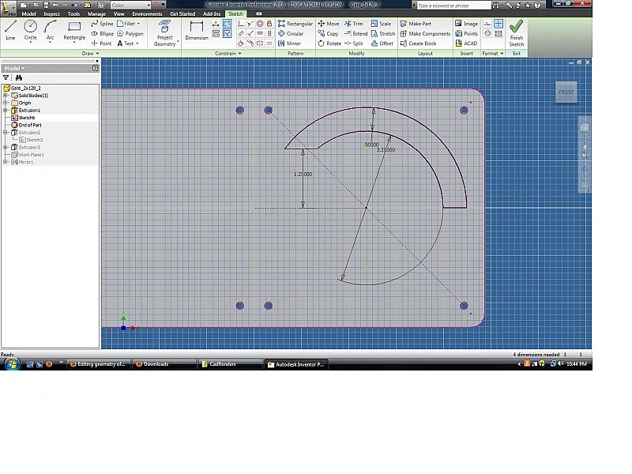Apply the Concentric constraint icon
Screen dimensions: 632x474
260,24
